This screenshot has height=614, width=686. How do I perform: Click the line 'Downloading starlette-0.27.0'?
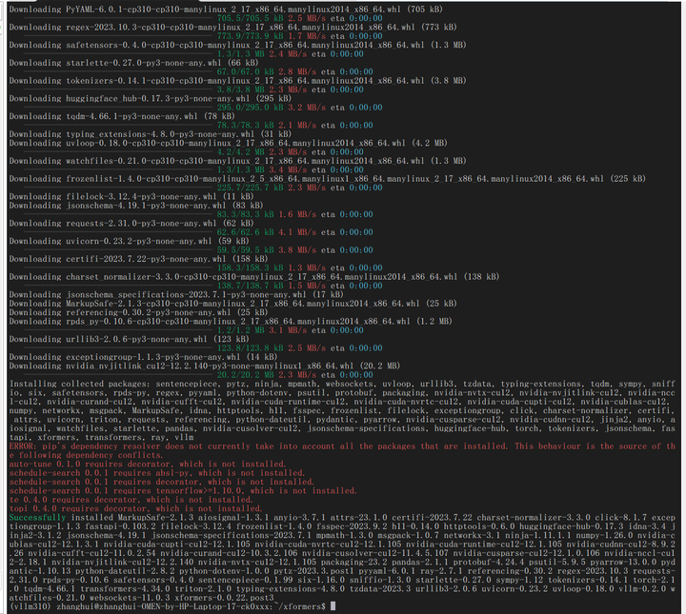pos(134,63)
